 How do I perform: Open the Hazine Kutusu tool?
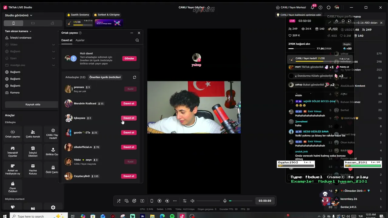[x=33, y=170]
